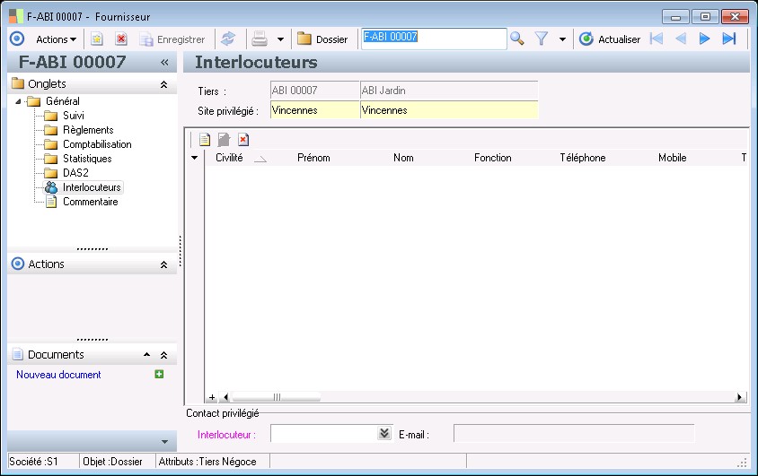Open the Interlocuteur combo box dropdown

385,434
